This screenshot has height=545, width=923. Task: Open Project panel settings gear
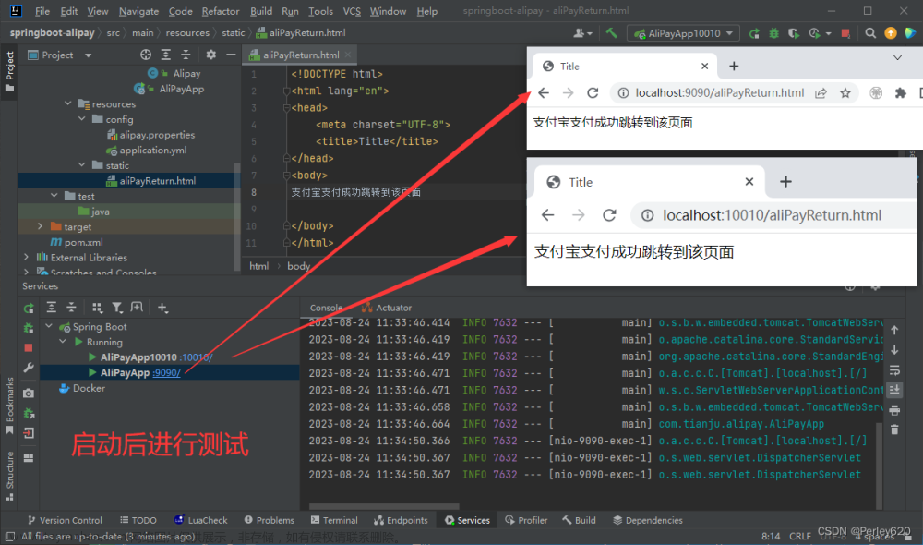tap(210, 54)
